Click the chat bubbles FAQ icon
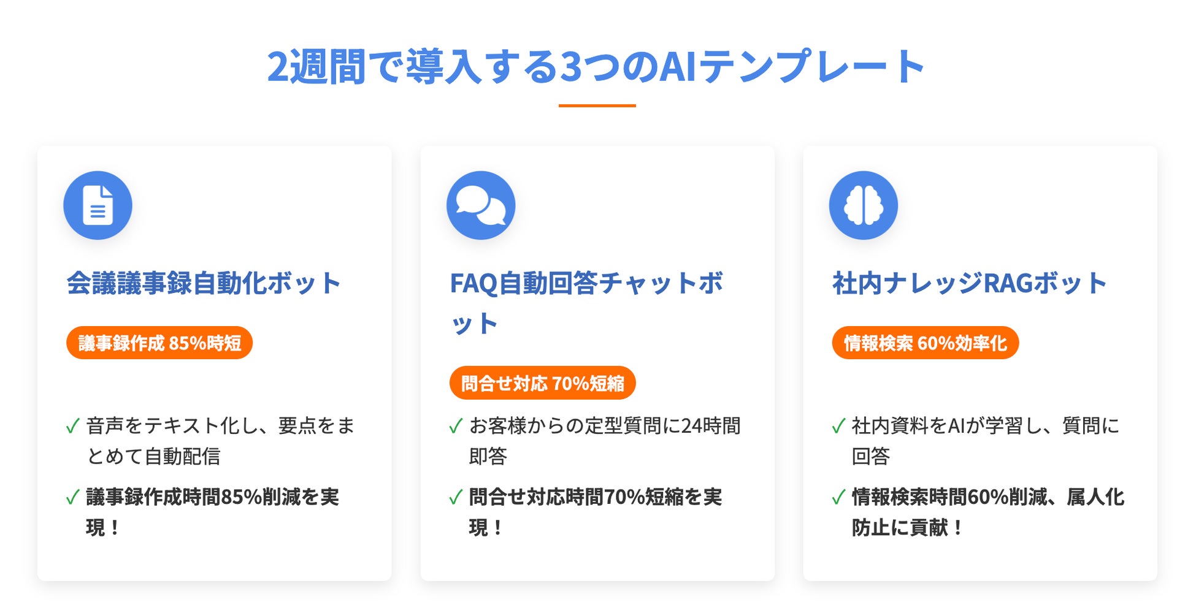 pyautogui.click(x=480, y=205)
